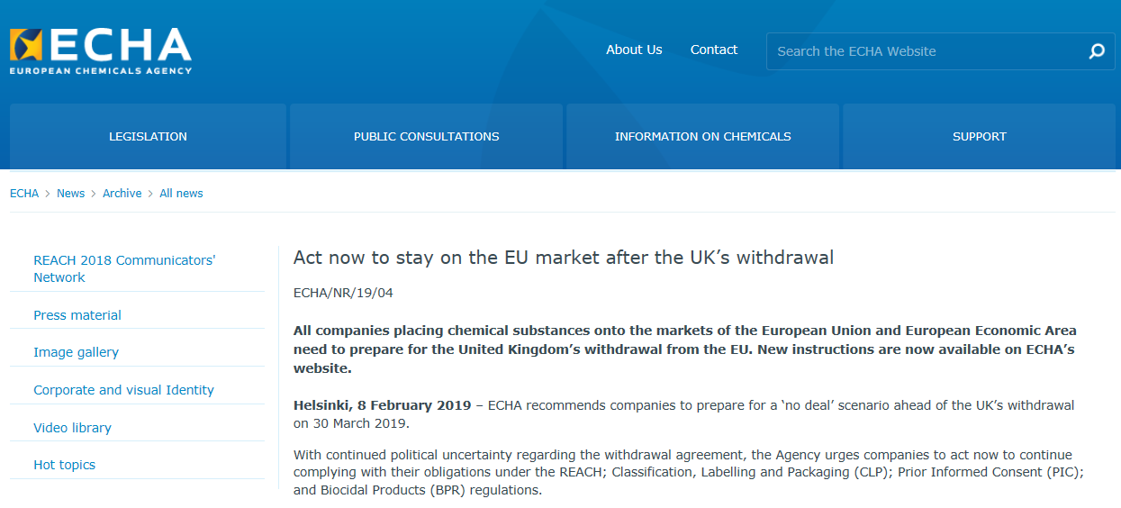The image size is (1121, 508).
Task: Go to ECHA breadcrumb home
Action: point(24,194)
